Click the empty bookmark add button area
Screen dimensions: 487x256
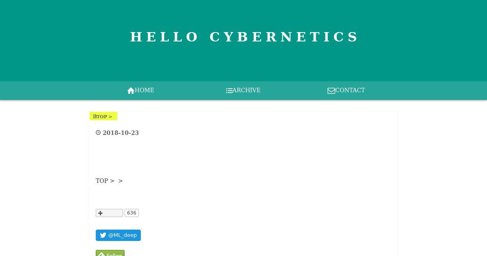click(x=109, y=213)
